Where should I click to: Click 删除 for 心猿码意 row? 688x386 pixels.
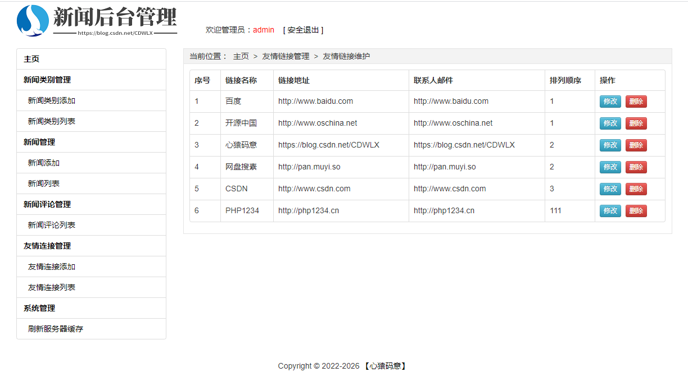click(636, 145)
